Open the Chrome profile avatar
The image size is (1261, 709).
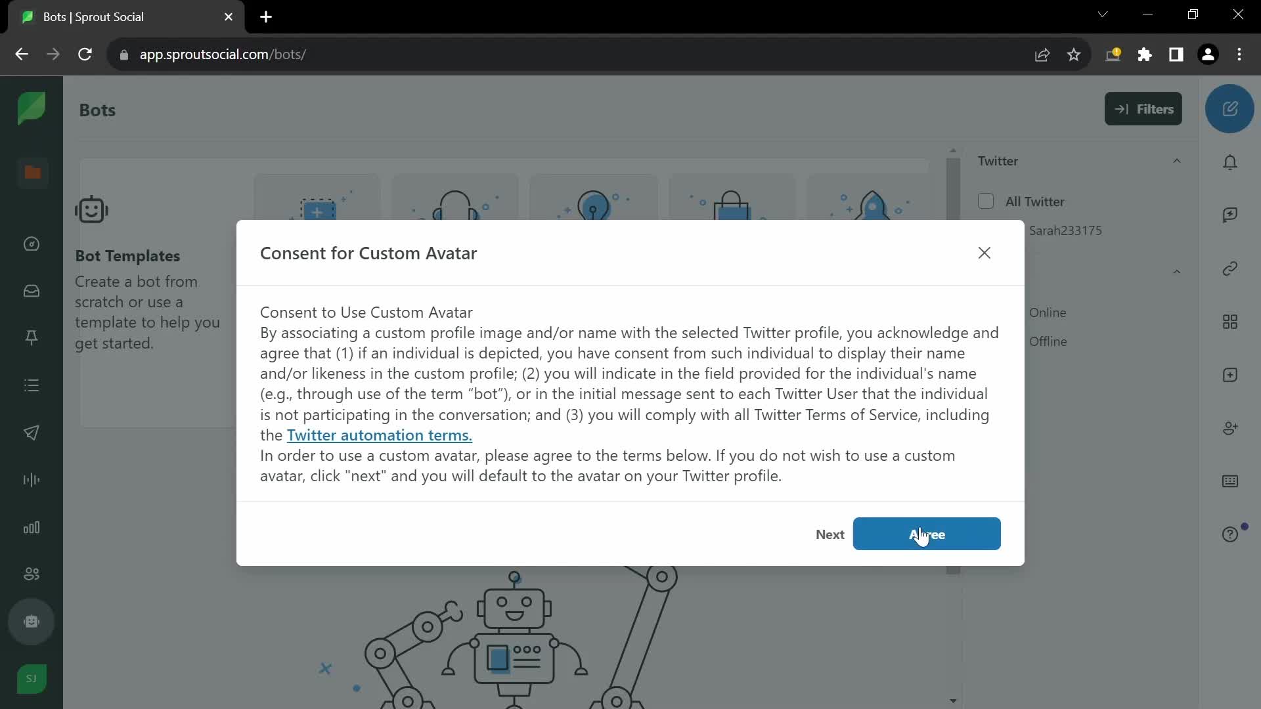[x=1208, y=54]
